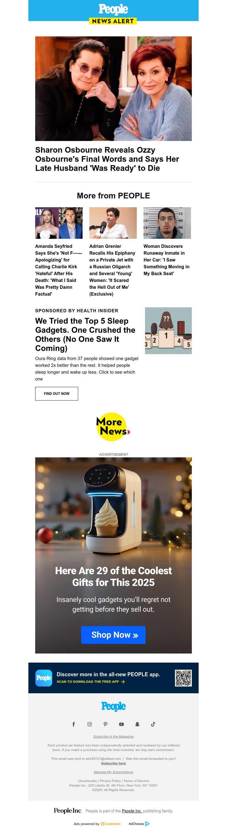Click the Shop Now button in ad

pos(113,634)
